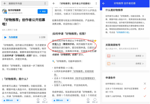Downvote arrow in middle panel bottom bar
The height and width of the screenshot is (104, 150).
[68, 100]
